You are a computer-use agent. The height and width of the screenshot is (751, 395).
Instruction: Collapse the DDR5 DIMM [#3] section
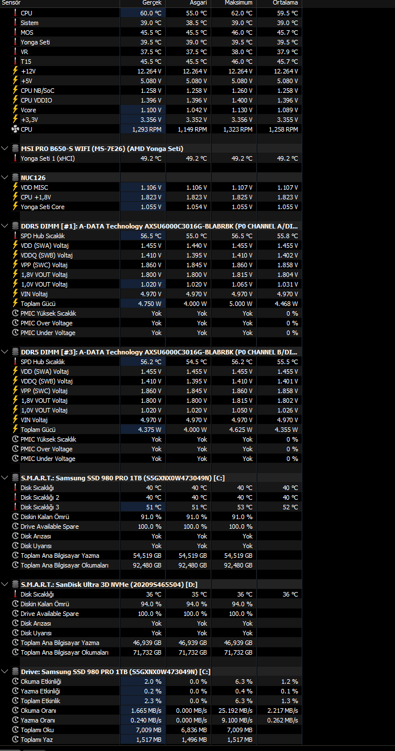tap(5, 352)
